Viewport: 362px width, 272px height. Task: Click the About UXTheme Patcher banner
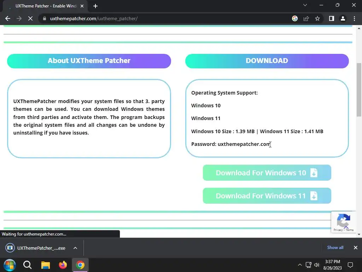pyautogui.click(x=89, y=61)
